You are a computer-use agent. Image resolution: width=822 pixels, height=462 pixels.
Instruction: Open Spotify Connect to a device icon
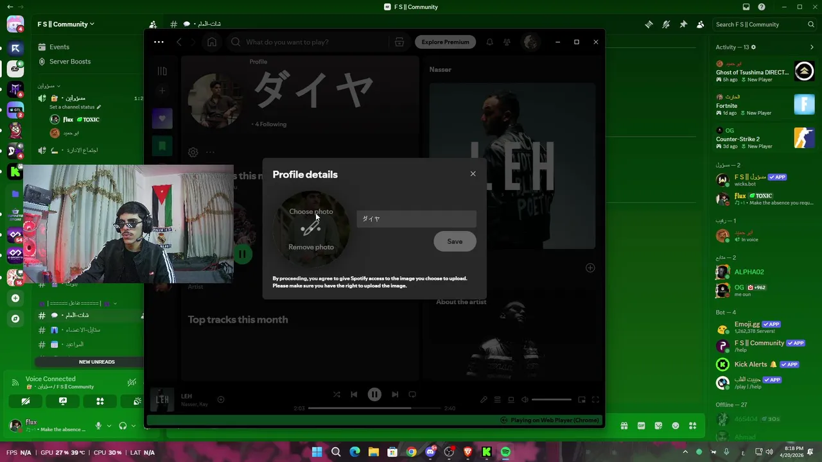[x=511, y=400]
